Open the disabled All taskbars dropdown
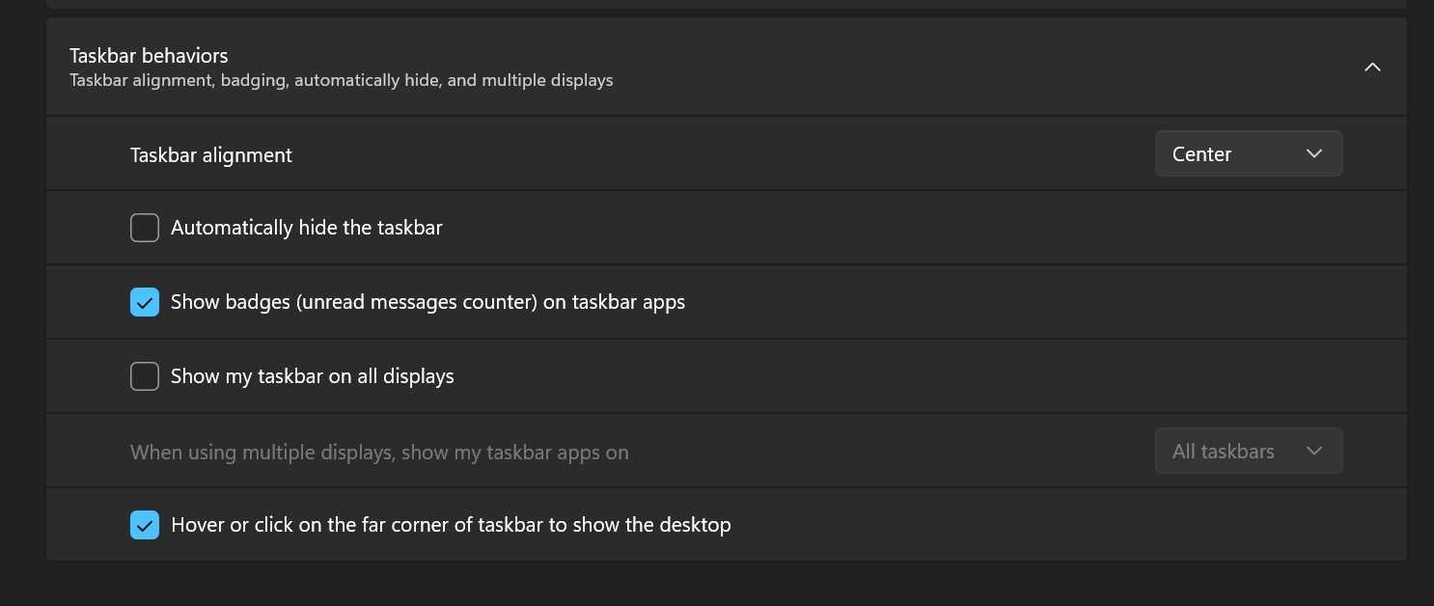This screenshot has width=1434, height=606. [1248, 451]
